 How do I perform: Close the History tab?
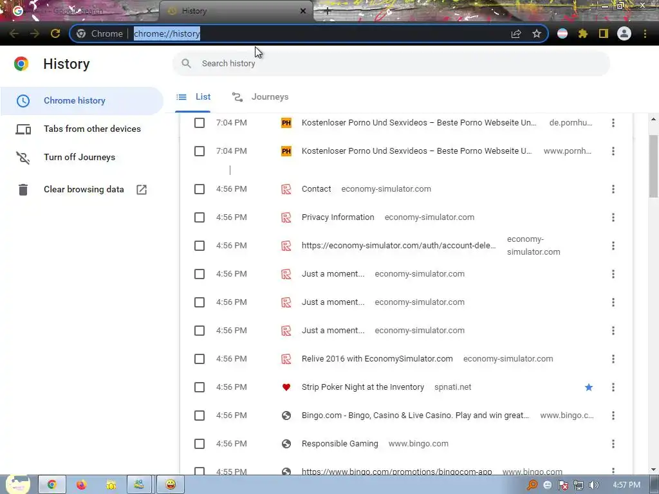(303, 12)
